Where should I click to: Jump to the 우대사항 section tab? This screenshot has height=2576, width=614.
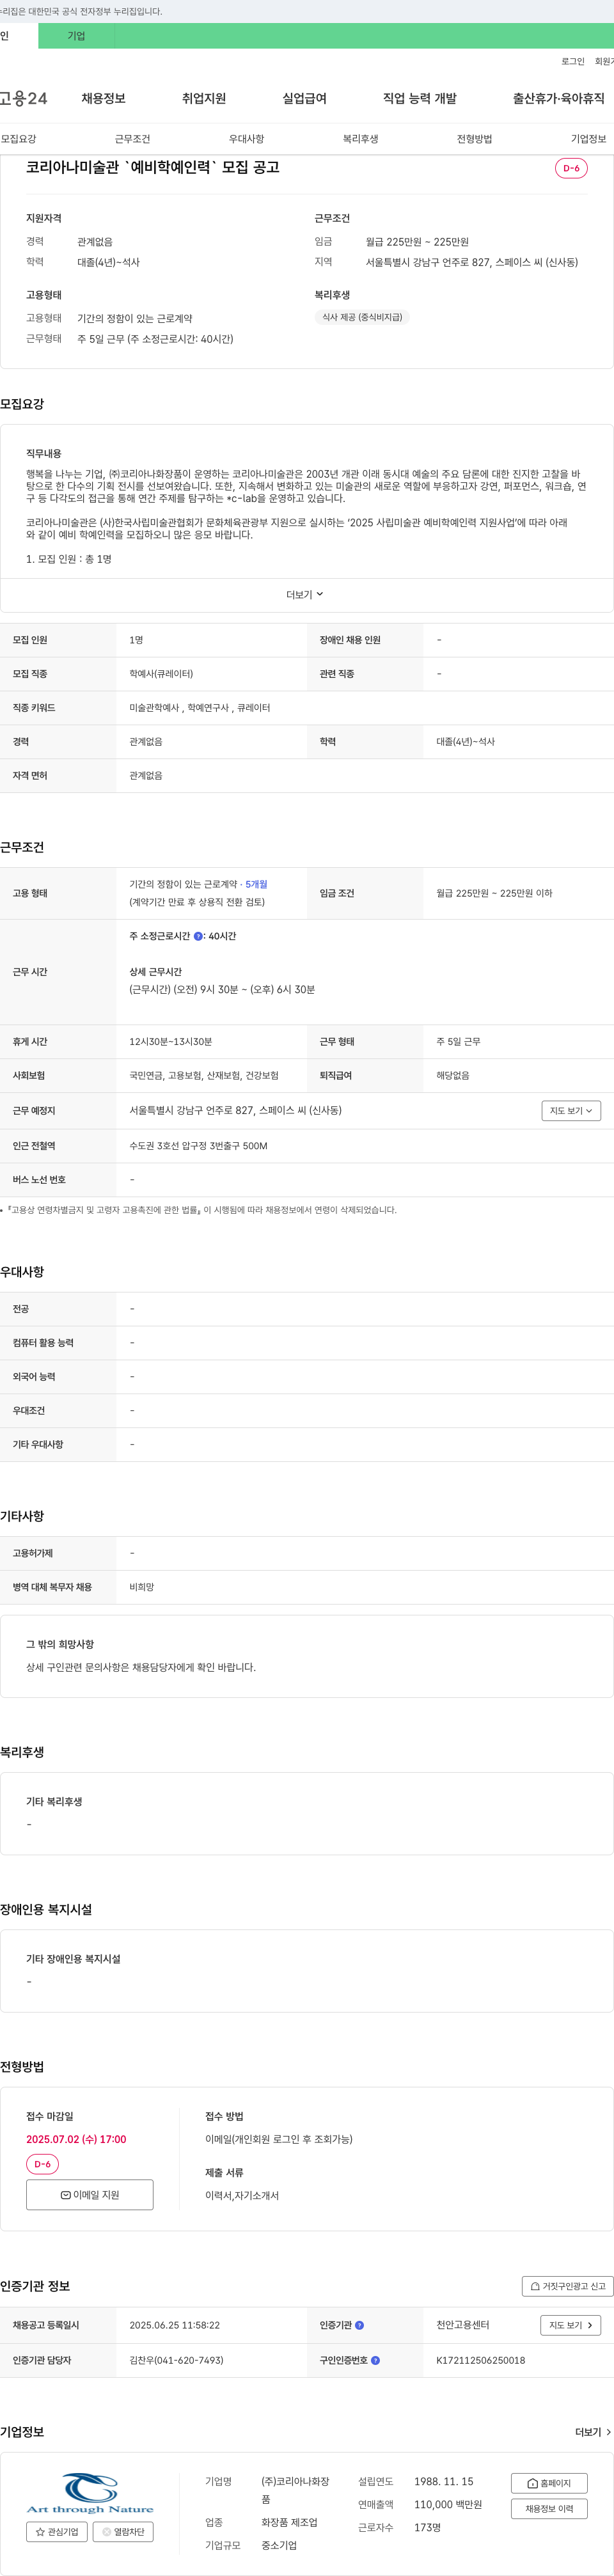click(x=246, y=139)
